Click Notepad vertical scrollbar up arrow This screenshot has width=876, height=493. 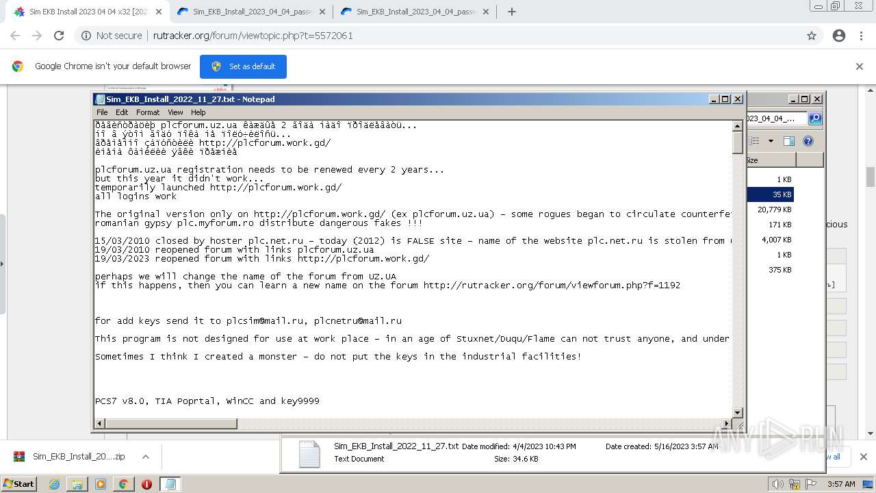(x=738, y=126)
